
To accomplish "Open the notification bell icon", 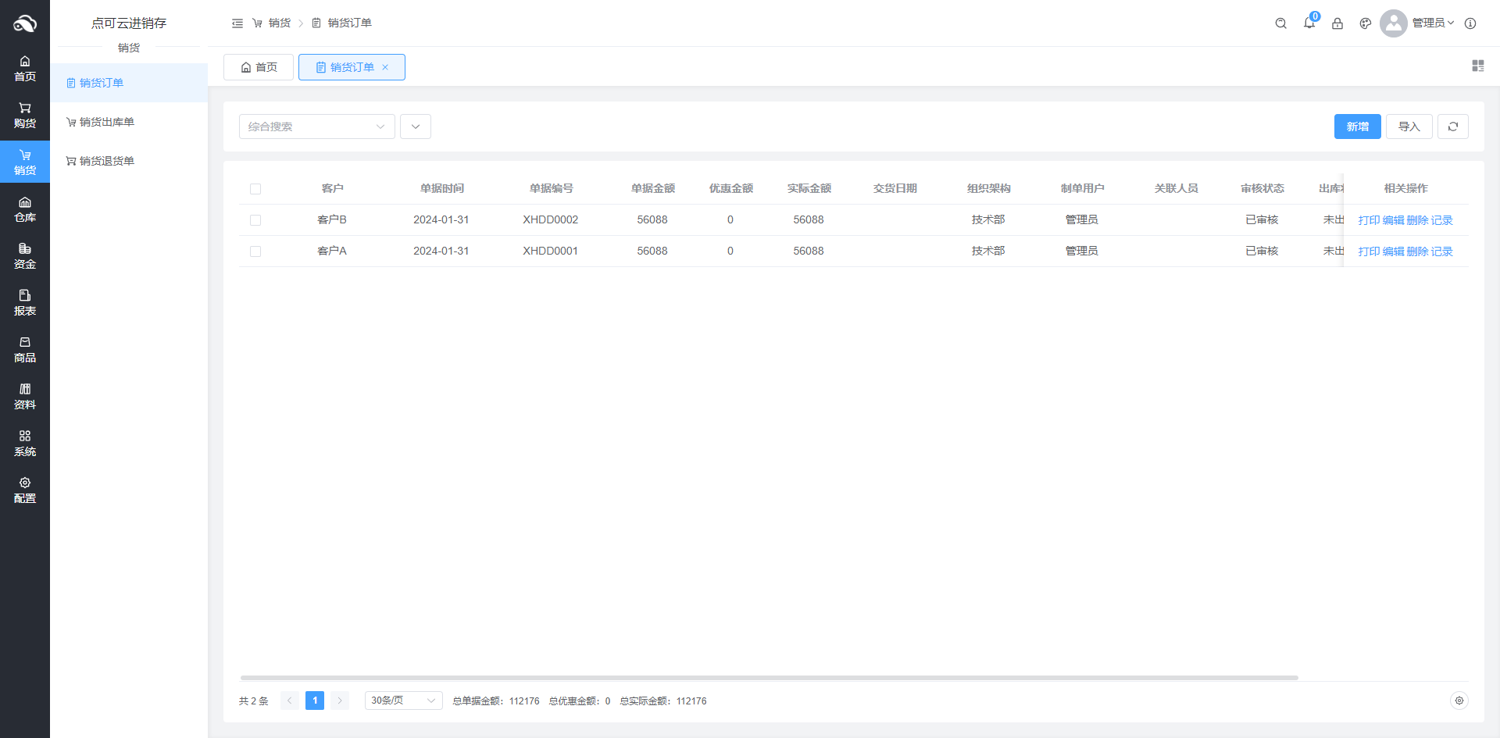I will coord(1309,23).
